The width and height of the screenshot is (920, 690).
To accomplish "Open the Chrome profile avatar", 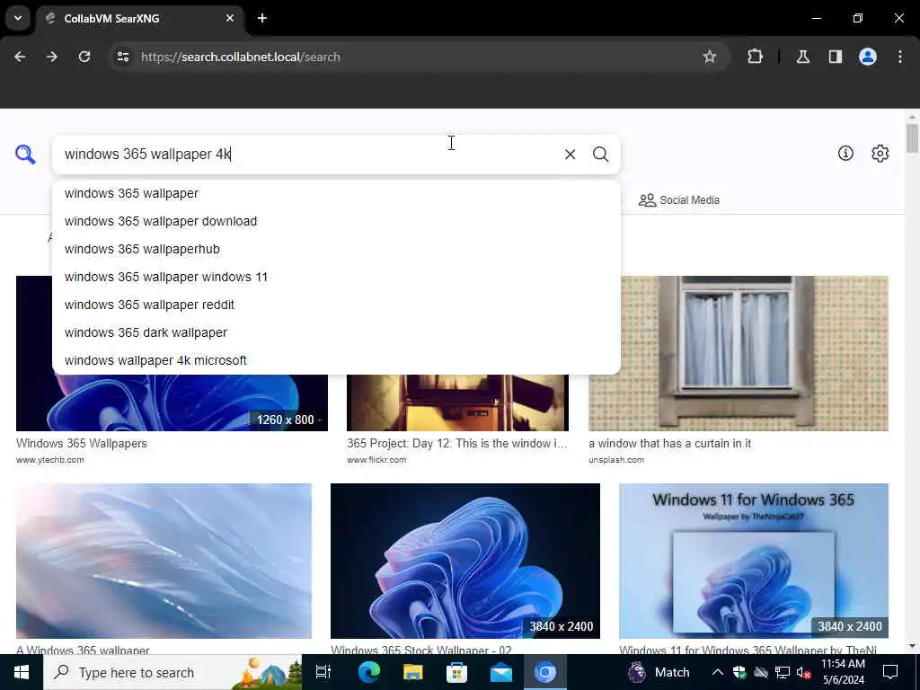I will pyautogui.click(x=867, y=57).
